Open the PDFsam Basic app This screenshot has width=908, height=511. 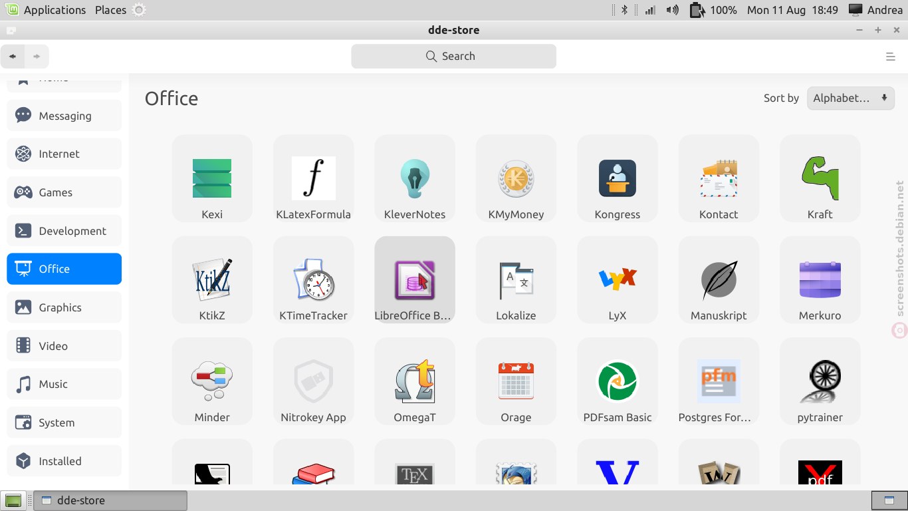(618, 381)
